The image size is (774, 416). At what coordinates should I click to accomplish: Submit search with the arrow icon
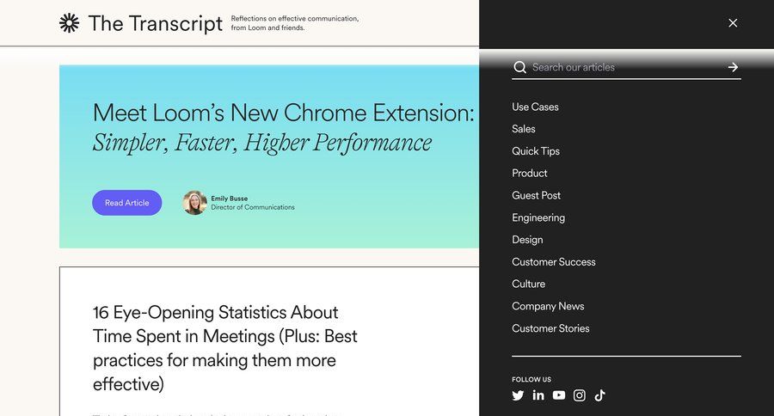point(733,67)
